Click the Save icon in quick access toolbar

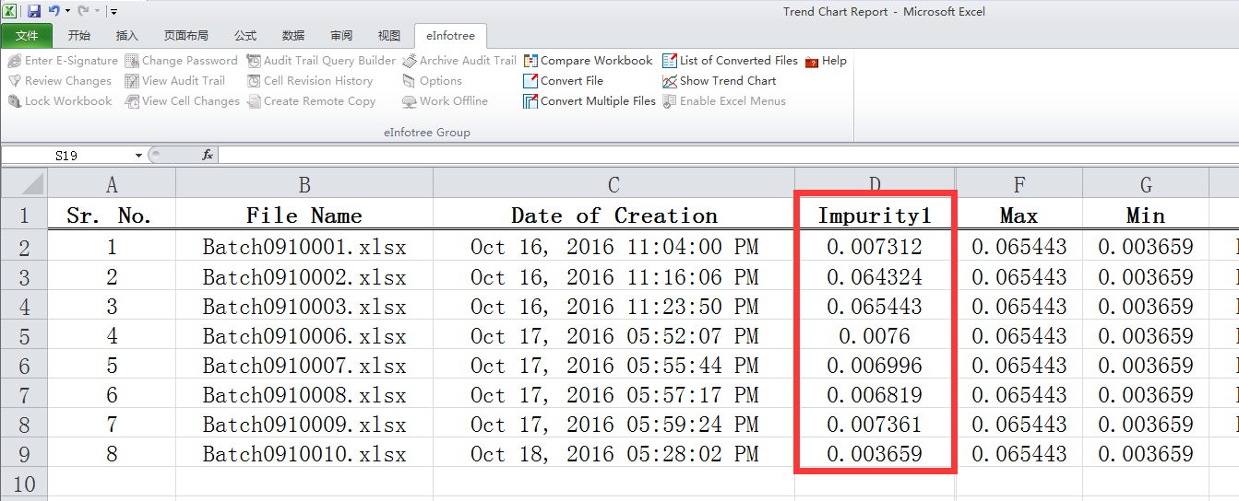(x=34, y=12)
